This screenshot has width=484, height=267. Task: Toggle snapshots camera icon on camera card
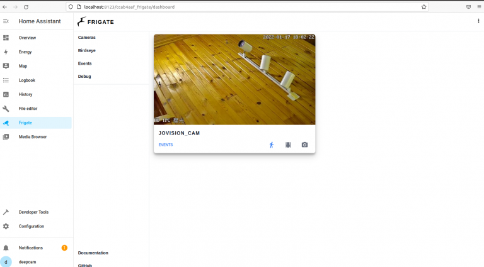304,144
